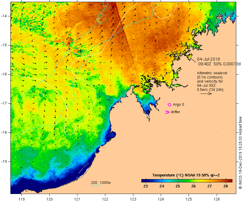This screenshot has width=244, height=202.
Task: Click the magenta Argo circle legend marker
Action: (x=170, y=105)
